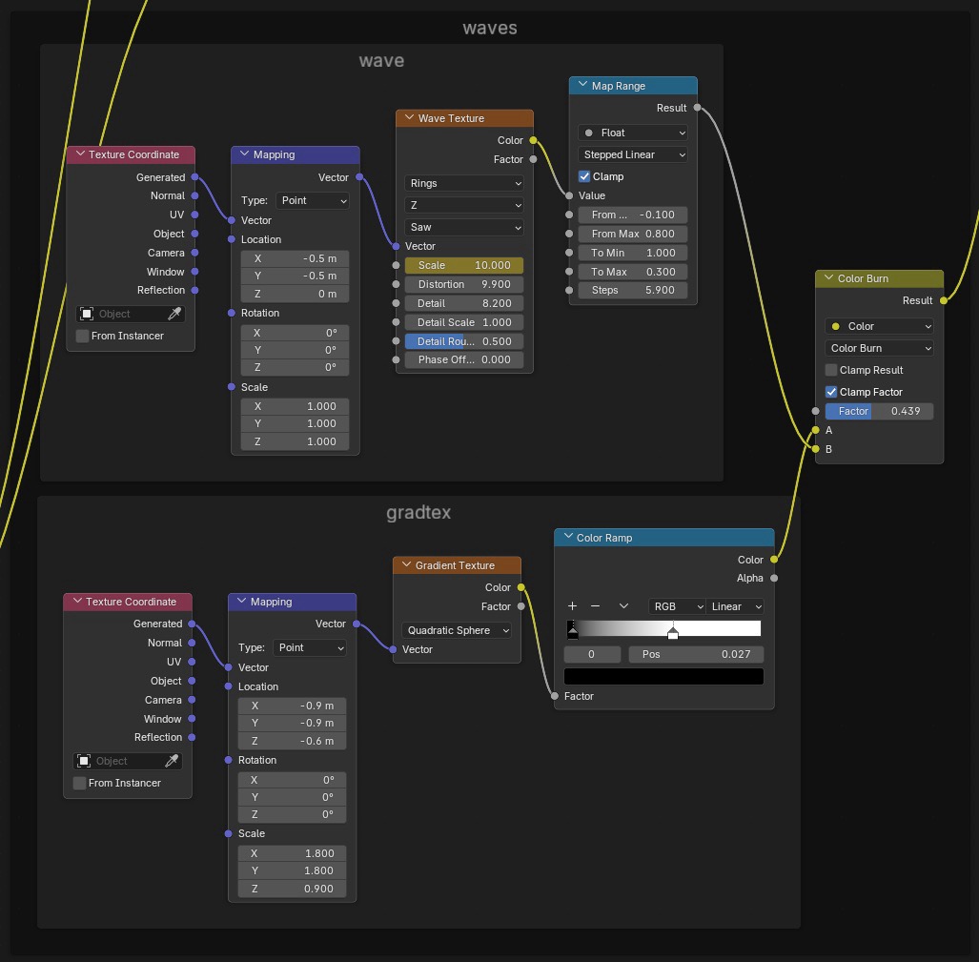This screenshot has height=962, width=979.
Task: Toggle the Clamp checkbox in Map Range
Action: [x=584, y=176]
